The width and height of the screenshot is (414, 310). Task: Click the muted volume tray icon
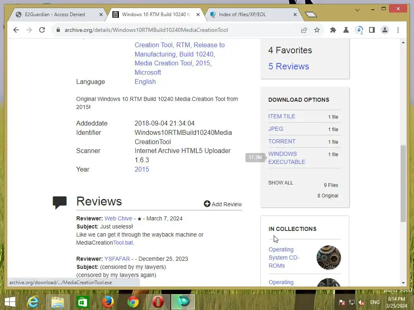[361, 302]
